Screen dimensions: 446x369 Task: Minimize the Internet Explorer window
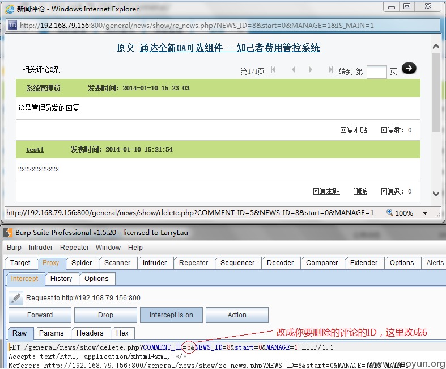coord(392,6)
